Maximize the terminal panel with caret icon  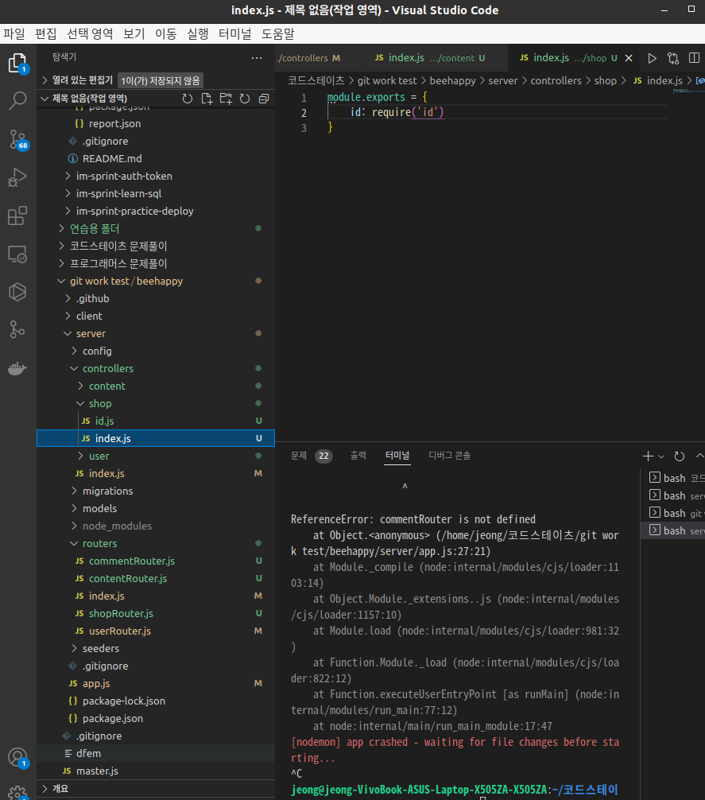tap(699, 456)
